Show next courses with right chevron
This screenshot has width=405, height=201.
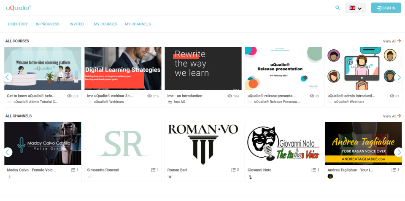coord(399,77)
